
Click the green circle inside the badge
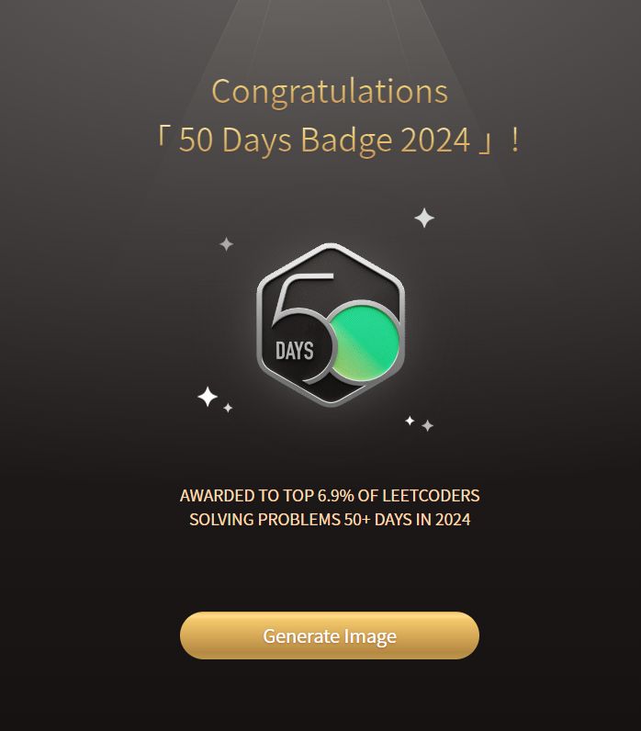367,340
